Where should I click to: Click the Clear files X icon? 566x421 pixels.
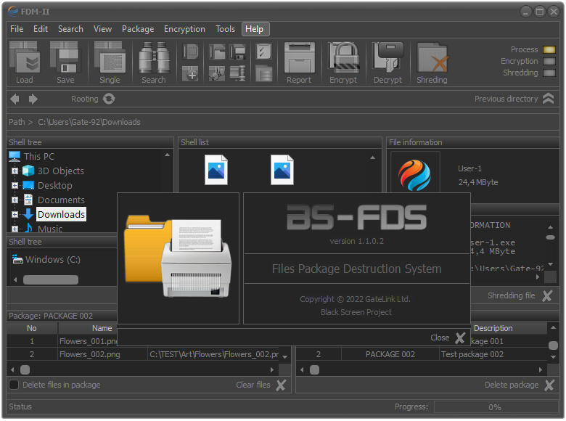281,385
